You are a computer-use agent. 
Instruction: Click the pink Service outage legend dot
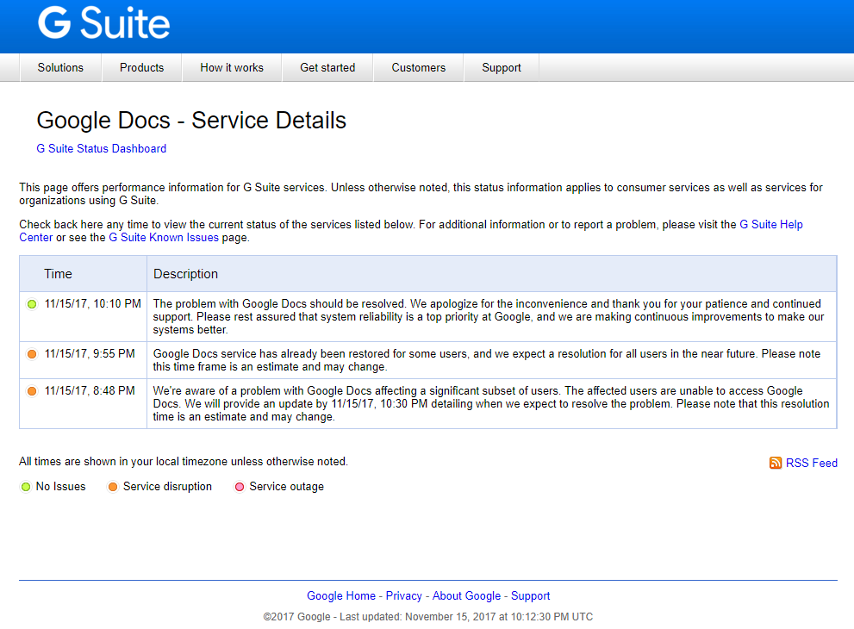point(239,487)
